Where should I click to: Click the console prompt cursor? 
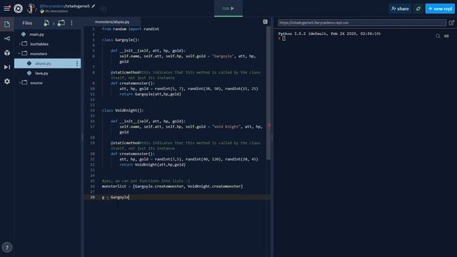click(283, 38)
